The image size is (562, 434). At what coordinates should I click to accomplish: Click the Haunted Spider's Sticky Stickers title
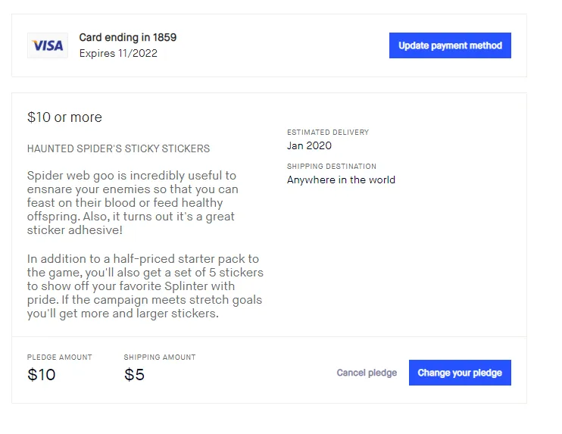pyautogui.click(x=118, y=148)
